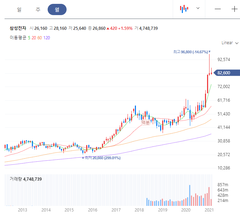Zoom in with the plus icon
Image resolution: width=240 pixels, height=215 pixels.
click(234, 9)
